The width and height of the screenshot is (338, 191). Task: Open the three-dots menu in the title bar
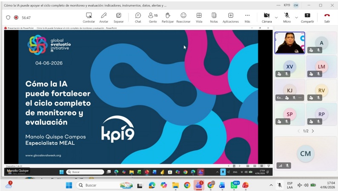(278, 5)
